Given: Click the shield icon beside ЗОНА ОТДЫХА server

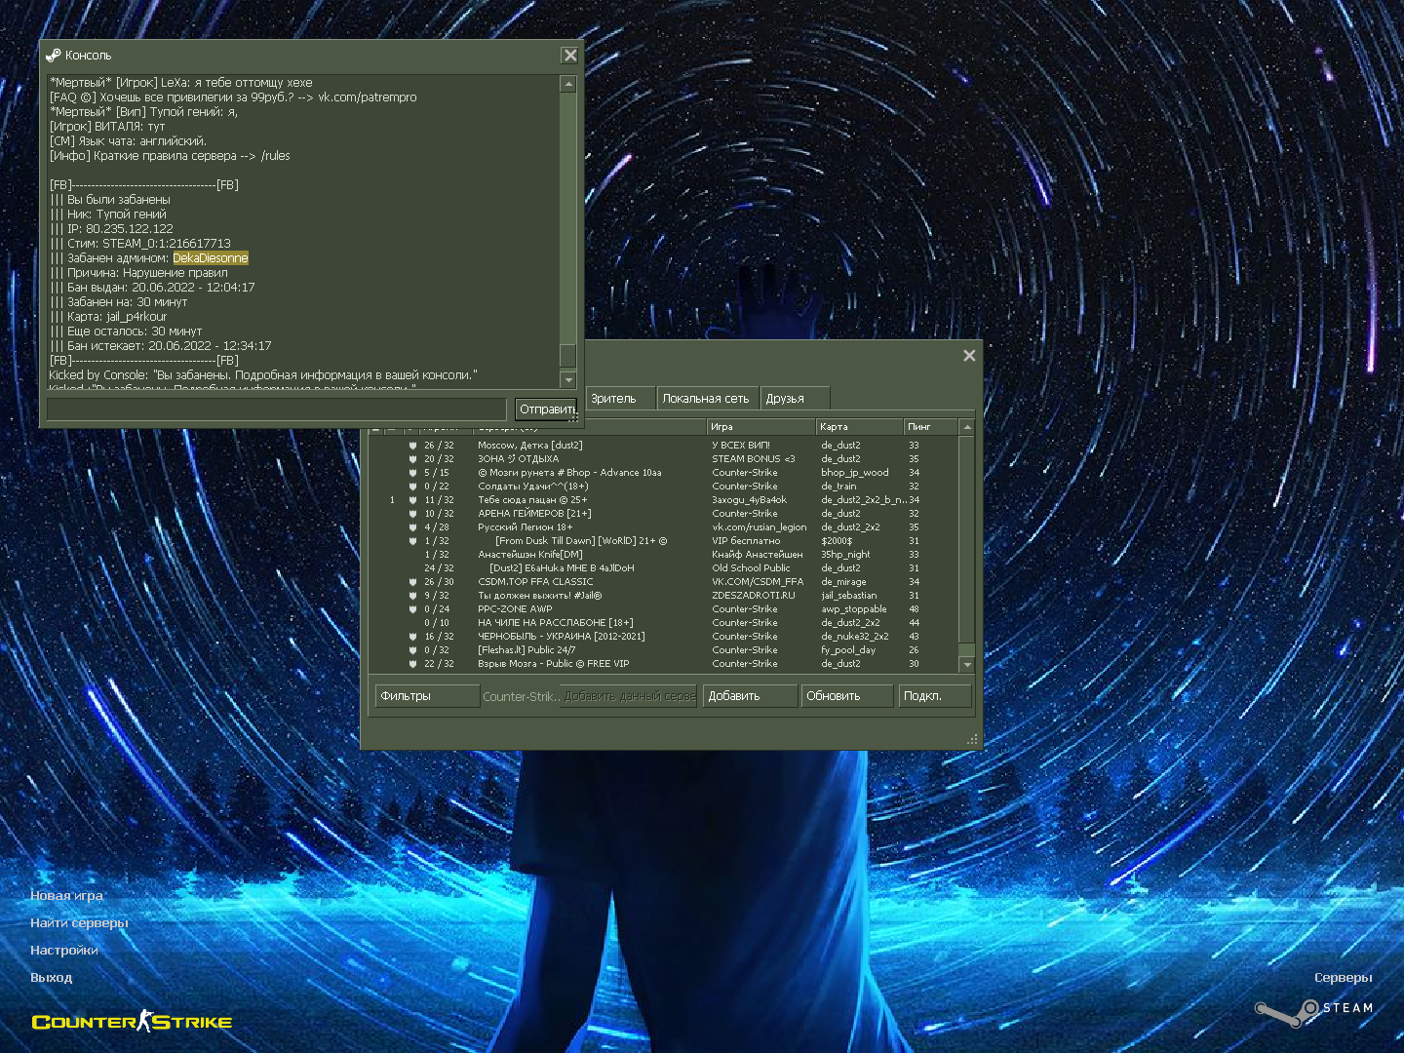Looking at the screenshot, I should point(413,459).
